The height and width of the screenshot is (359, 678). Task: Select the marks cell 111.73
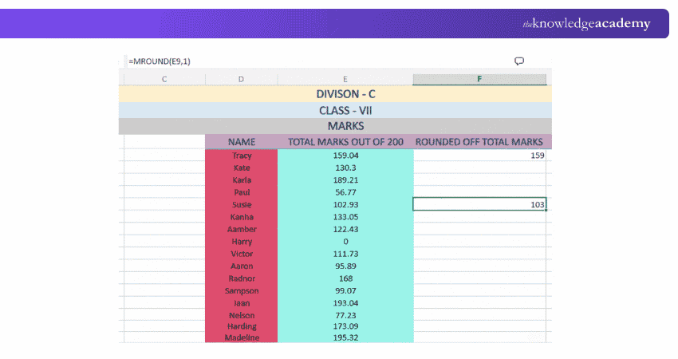coord(345,254)
